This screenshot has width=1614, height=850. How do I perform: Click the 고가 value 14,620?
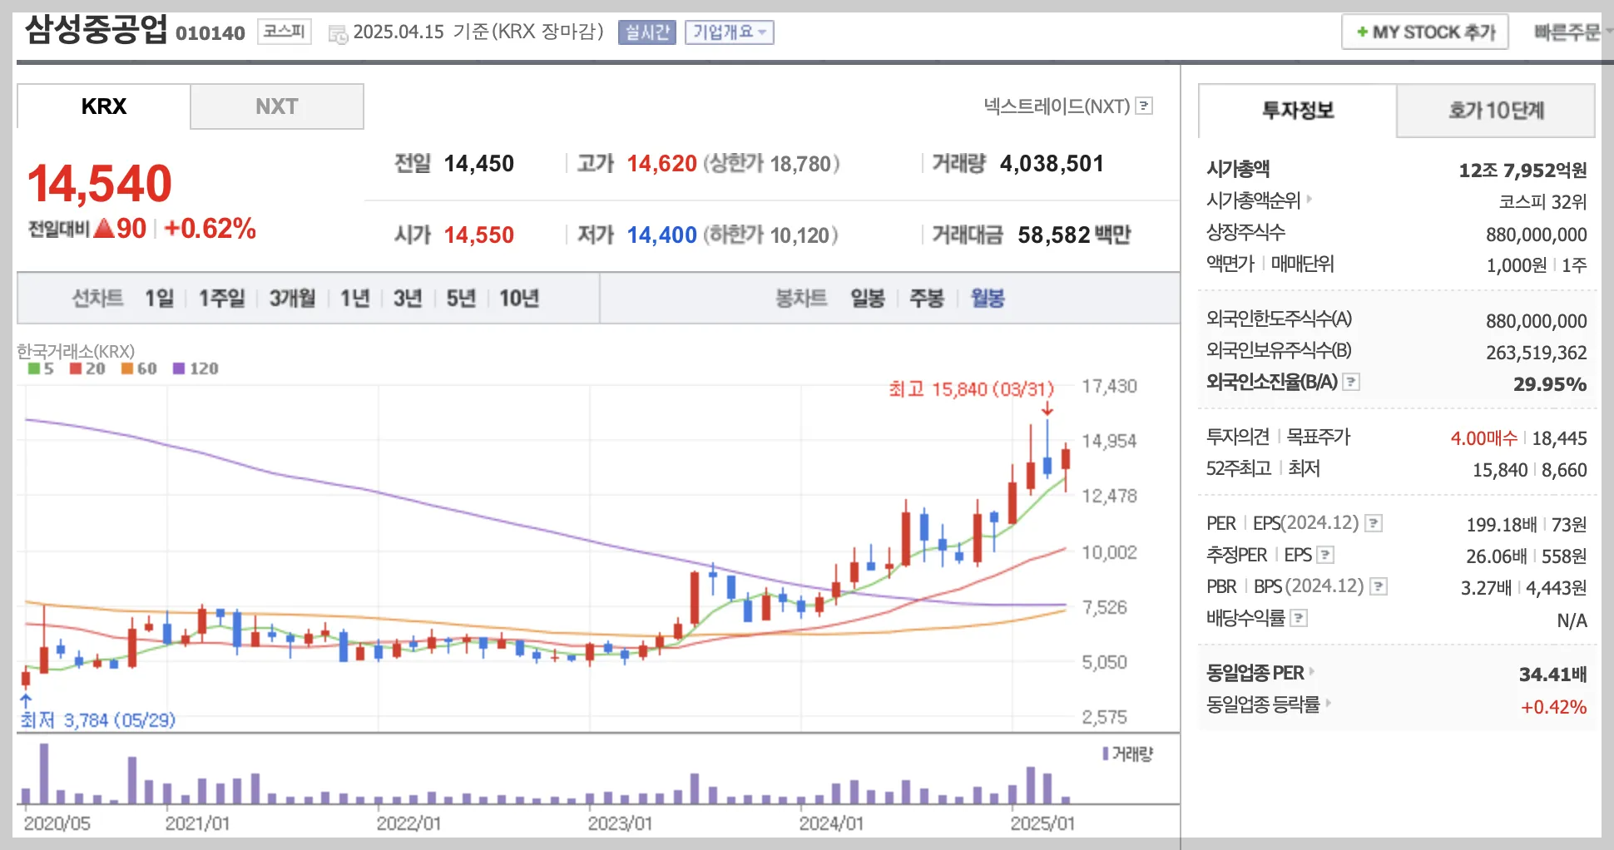click(x=661, y=164)
